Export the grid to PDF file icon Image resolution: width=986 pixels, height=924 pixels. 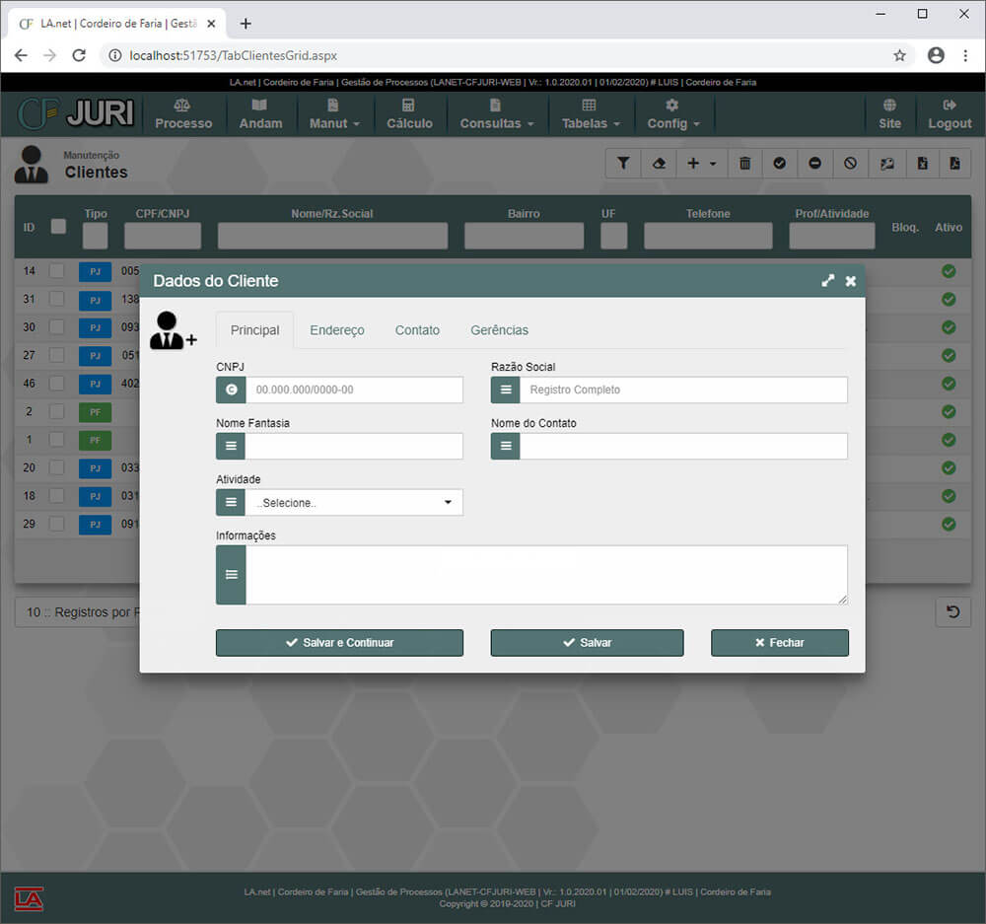[954, 164]
